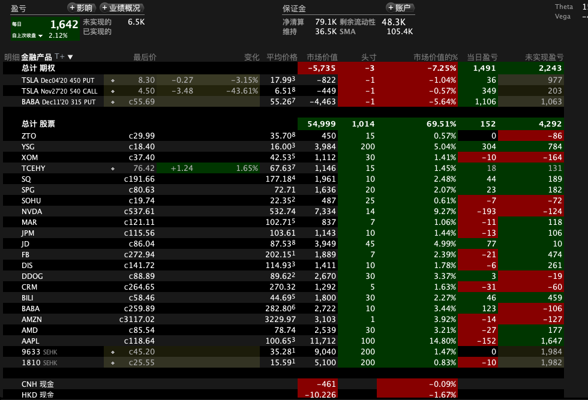Viewport: 588px width, 400px height.
Task: Click the diamond marker on the TCEHY row
Action: pos(113,169)
